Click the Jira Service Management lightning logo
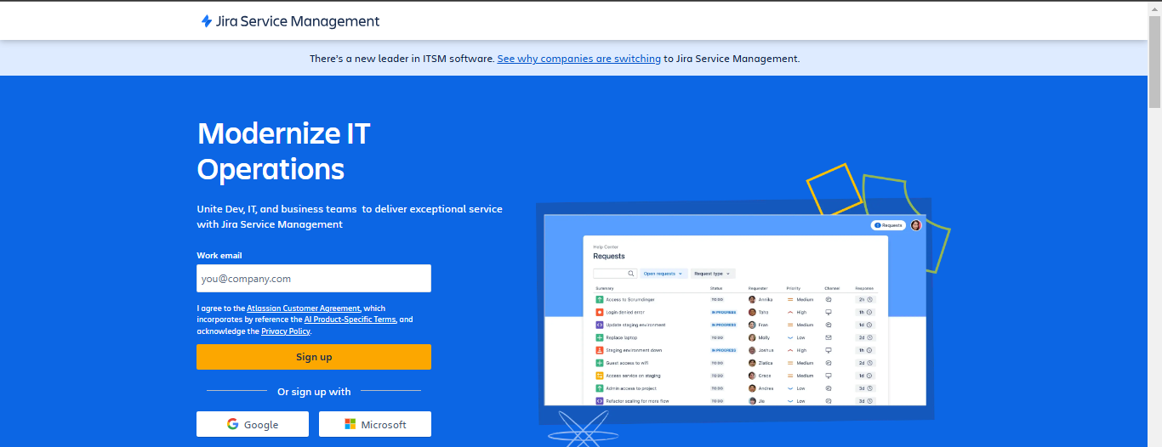Screen dimensions: 1162x447 (x=207, y=21)
